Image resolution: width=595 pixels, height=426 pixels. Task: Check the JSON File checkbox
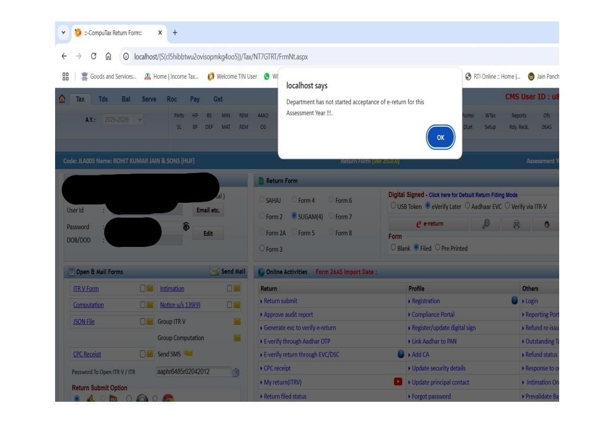click(142, 322)
